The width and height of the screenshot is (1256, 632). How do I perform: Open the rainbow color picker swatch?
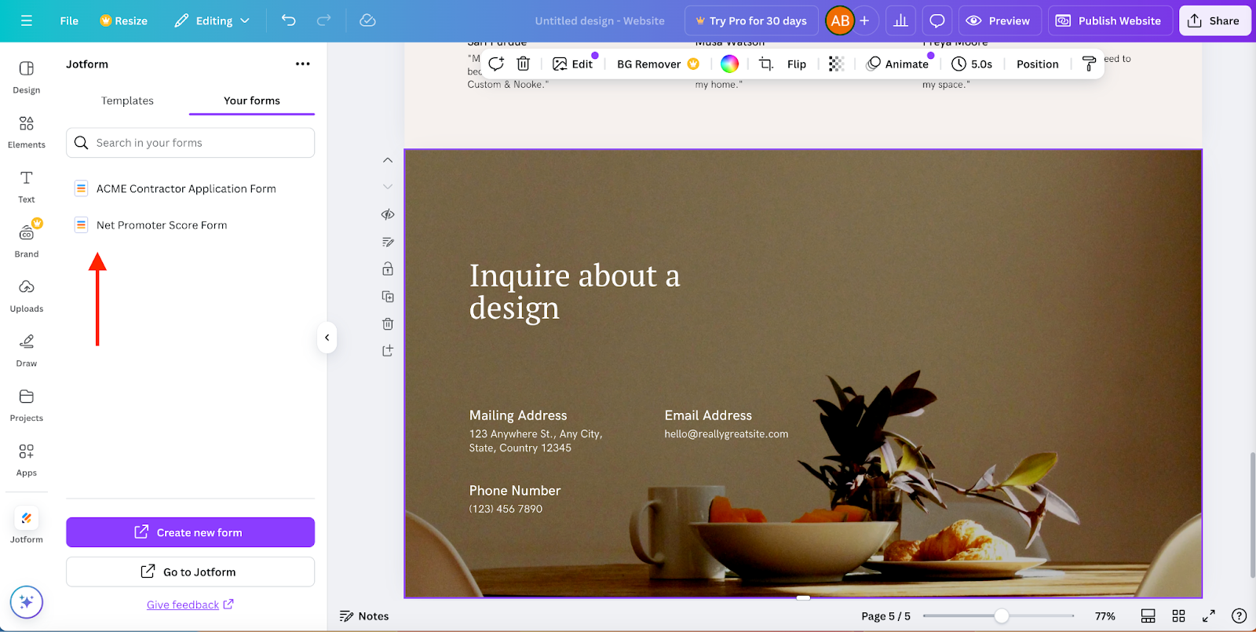tap(729, 64)
